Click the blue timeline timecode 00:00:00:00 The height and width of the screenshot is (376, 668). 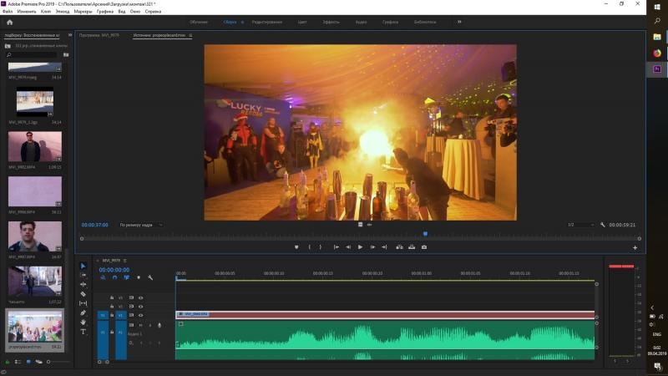tap(114, 270)
